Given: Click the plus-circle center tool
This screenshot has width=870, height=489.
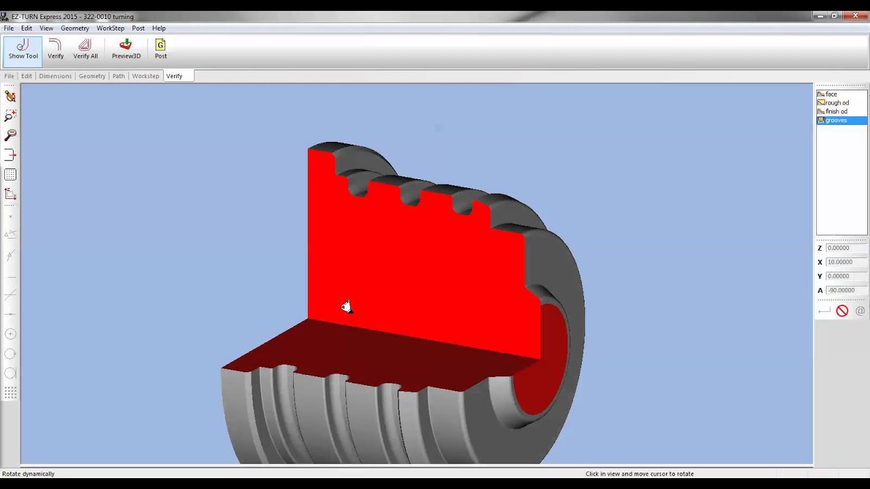Looking at the screenshot, I should click(10, 334).
